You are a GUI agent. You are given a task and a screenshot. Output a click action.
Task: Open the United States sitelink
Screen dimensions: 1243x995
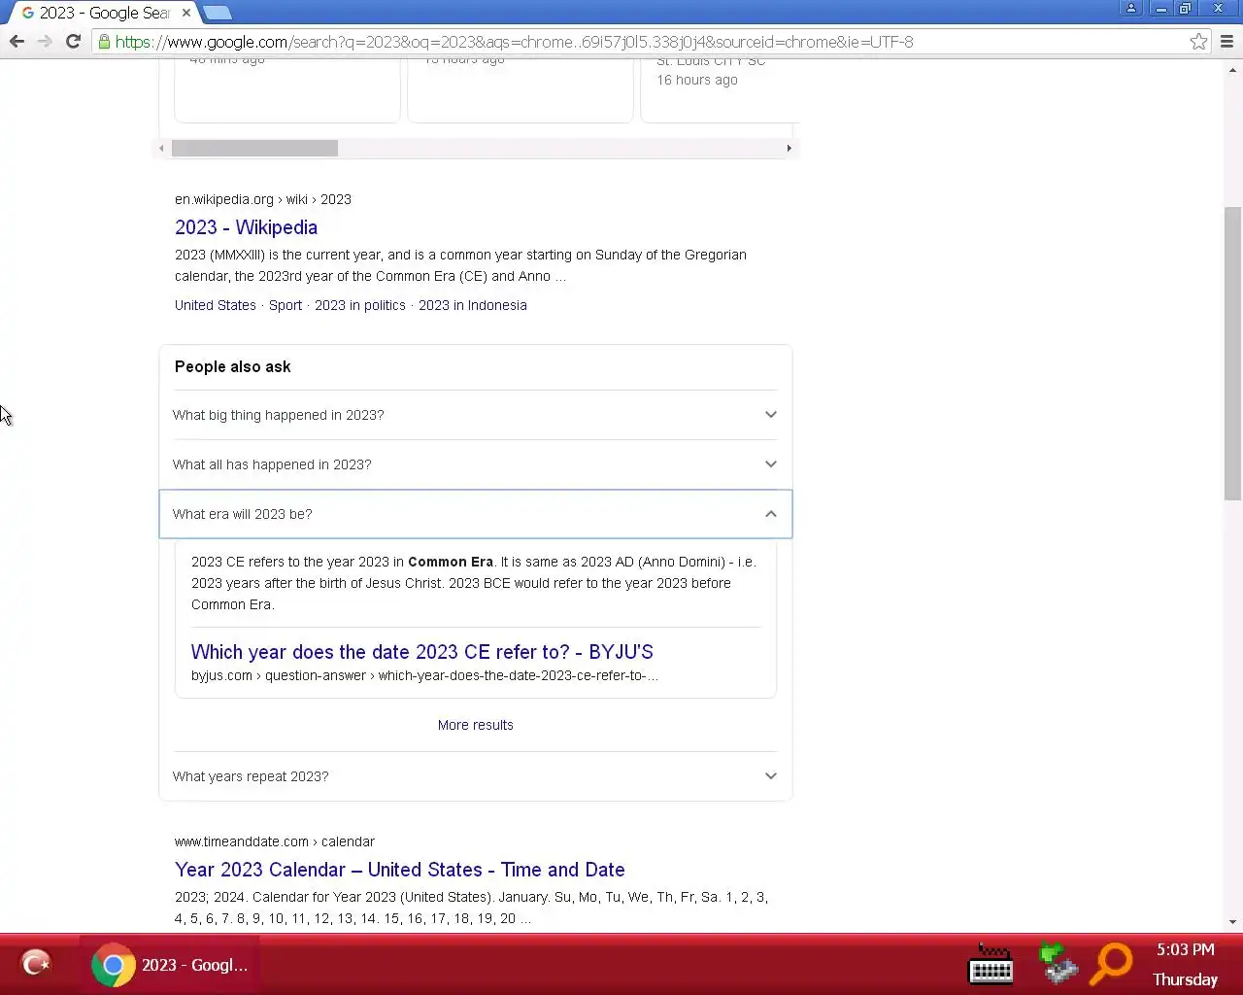(216, 305)
